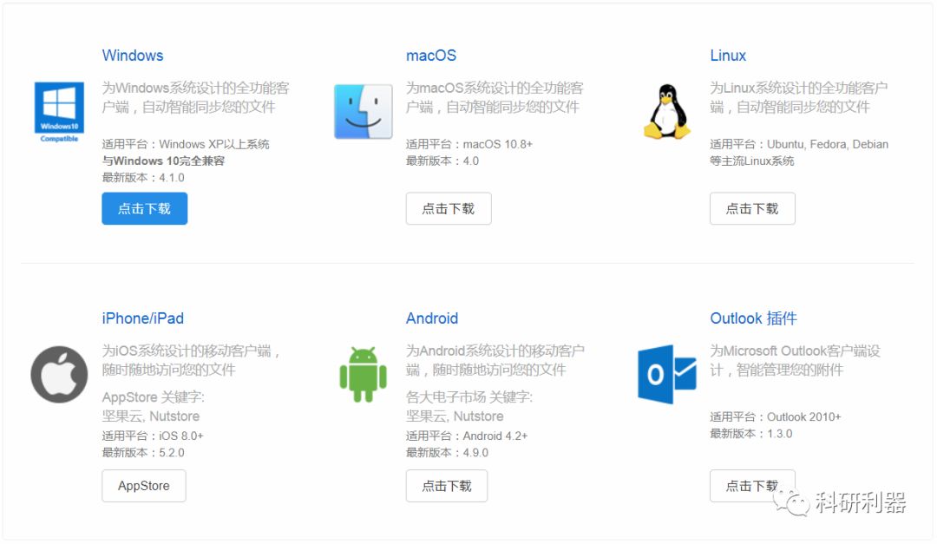Image resolution: width=937 pixels, height=544 pixels.
Task: Select the text 最新版本：4.0
Action: tap(442, 161)
